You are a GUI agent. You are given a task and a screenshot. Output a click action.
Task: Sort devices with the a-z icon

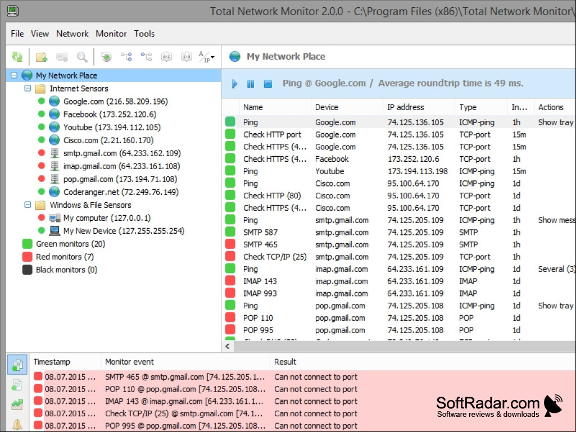[x=166, y=57]
